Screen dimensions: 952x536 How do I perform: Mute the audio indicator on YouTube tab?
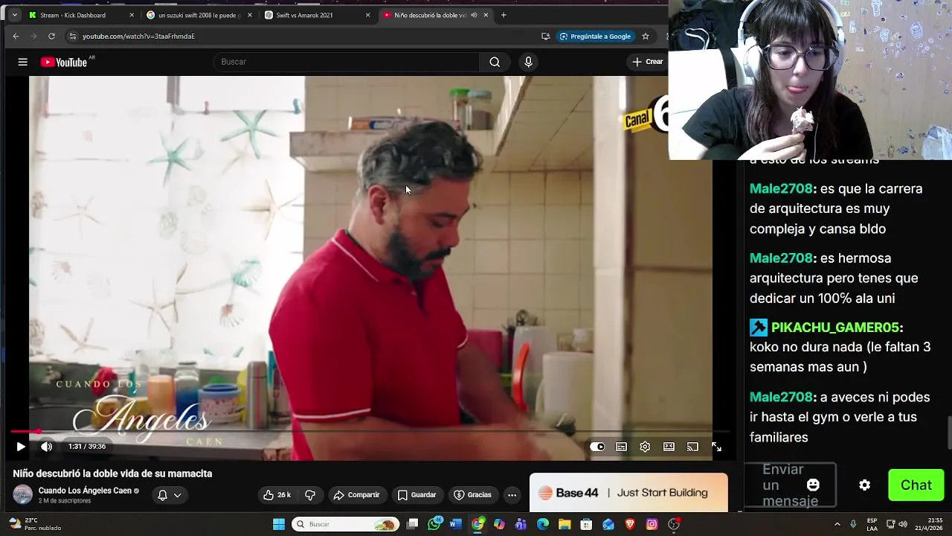[474, 15]
